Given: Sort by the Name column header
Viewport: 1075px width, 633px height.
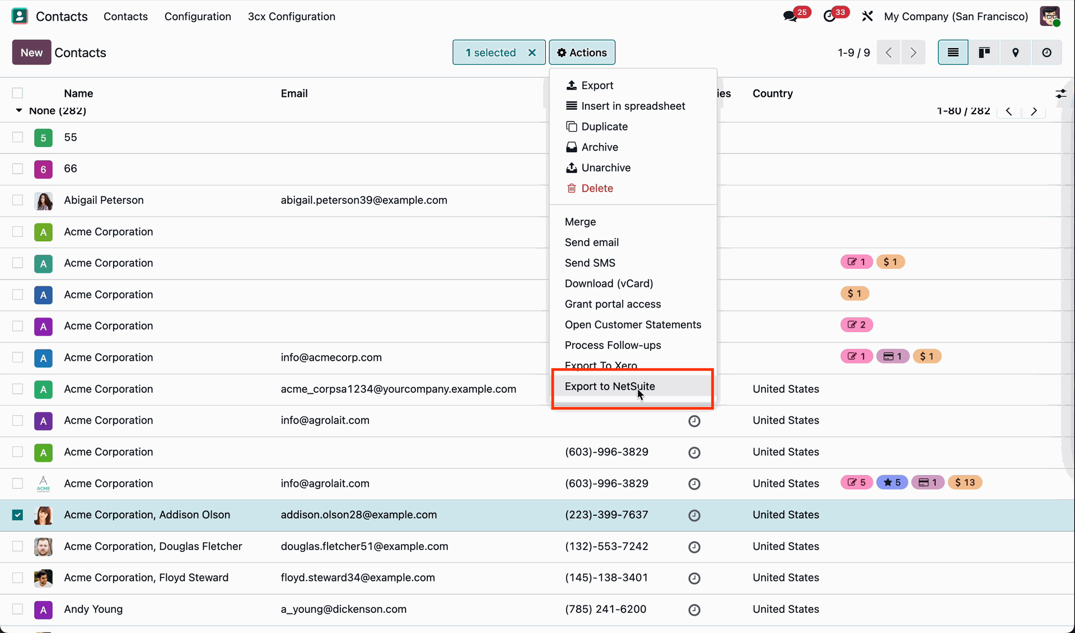Looking at the screenshot, I should [x=78, y=94].
